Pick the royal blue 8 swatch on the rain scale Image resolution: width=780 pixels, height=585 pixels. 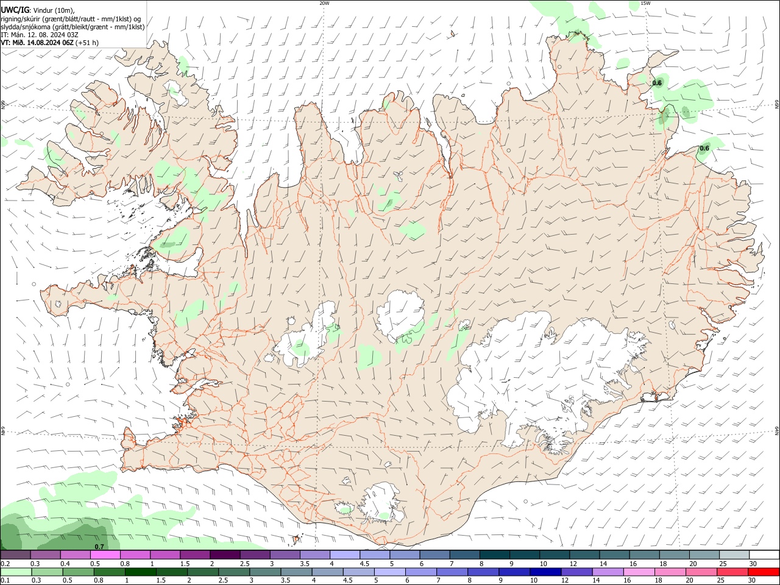(484, 572)
